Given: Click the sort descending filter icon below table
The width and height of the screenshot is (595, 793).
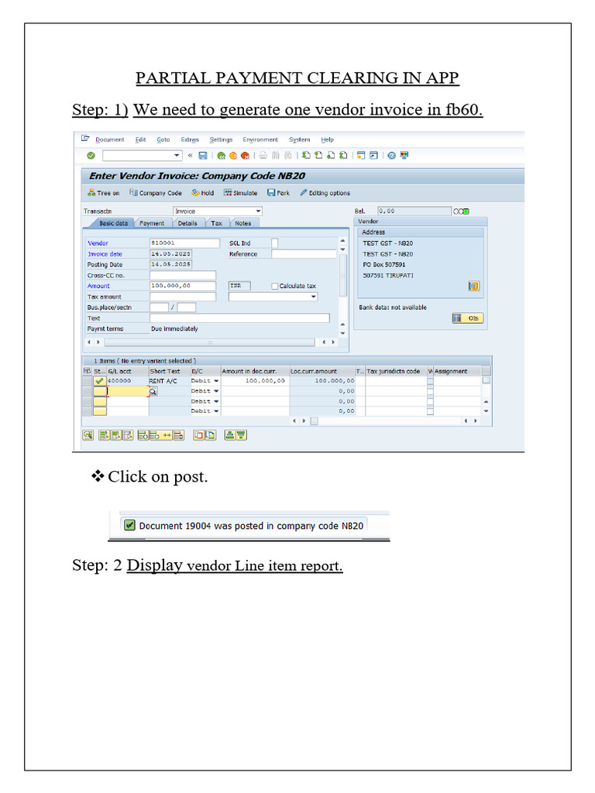Looking at the screenshot, I should coord(242,435).
